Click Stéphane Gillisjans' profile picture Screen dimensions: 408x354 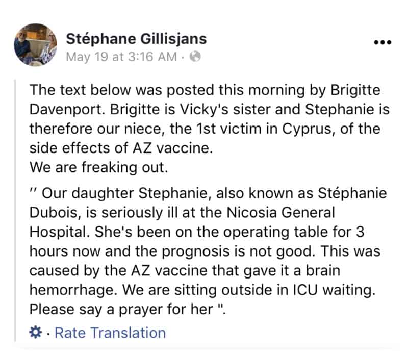(x=35, y=44)
